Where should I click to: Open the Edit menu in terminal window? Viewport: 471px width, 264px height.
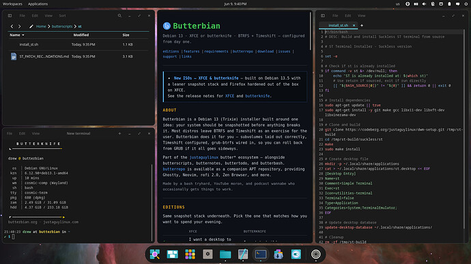23,133
